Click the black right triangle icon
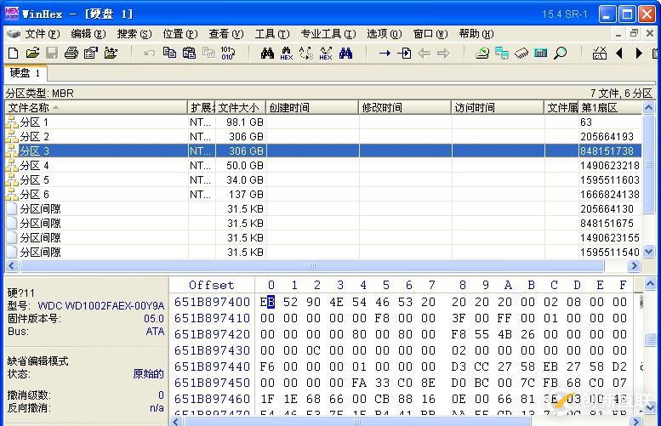The width and height of the screenshot is (661, 426). (639, 53)
